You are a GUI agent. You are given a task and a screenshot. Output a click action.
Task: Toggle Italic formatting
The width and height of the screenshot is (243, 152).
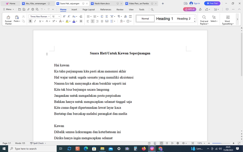35,21
